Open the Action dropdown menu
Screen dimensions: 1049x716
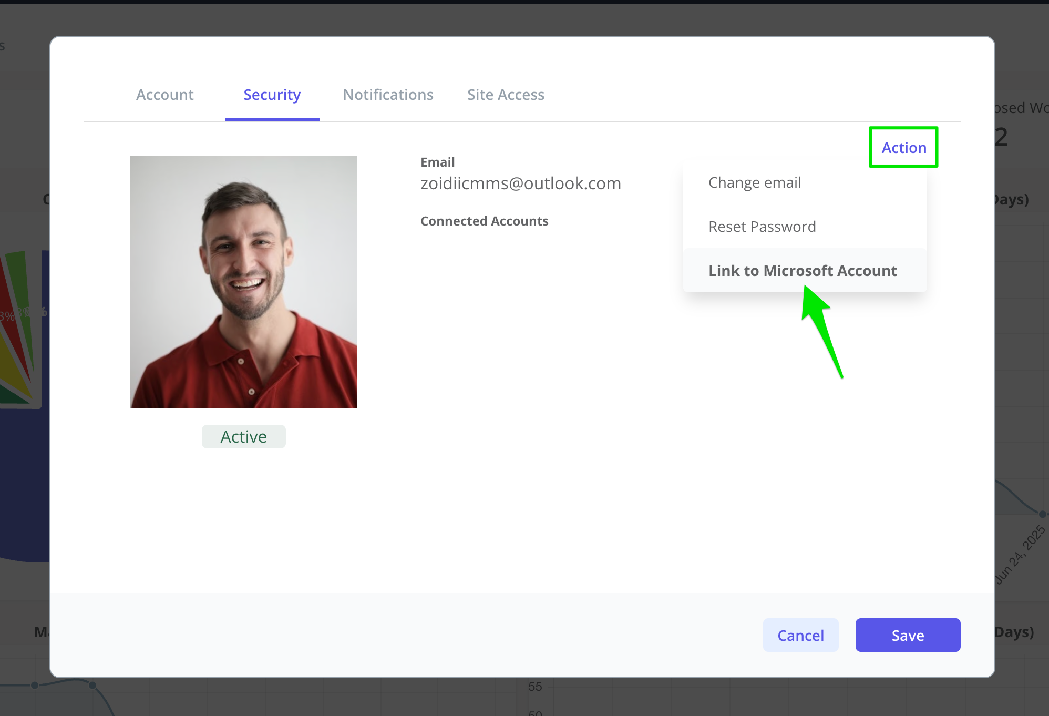pyautogui.click(x=903, y=148)
